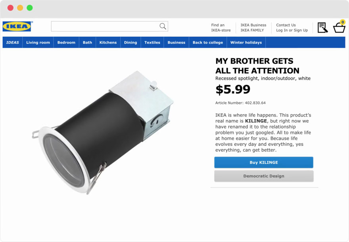The image size is (349, 242).
Task: Open the shopping list icon
Action: click(322, 27)
